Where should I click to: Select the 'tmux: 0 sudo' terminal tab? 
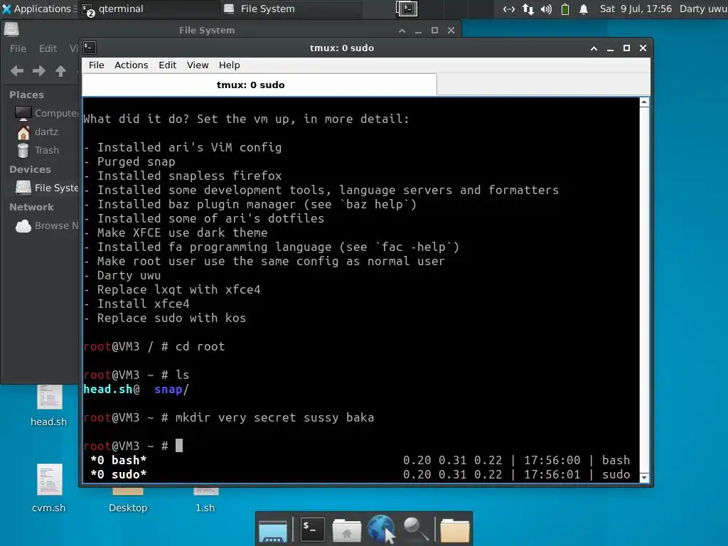tap(259, 85)
